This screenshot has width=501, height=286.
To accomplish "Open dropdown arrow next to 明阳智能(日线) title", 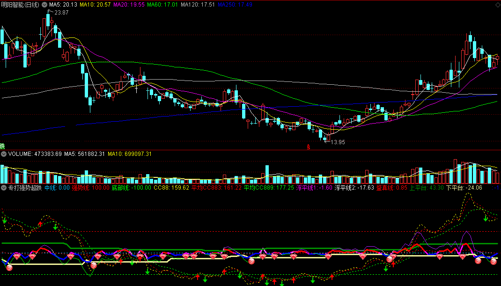I will pos(45,5).
